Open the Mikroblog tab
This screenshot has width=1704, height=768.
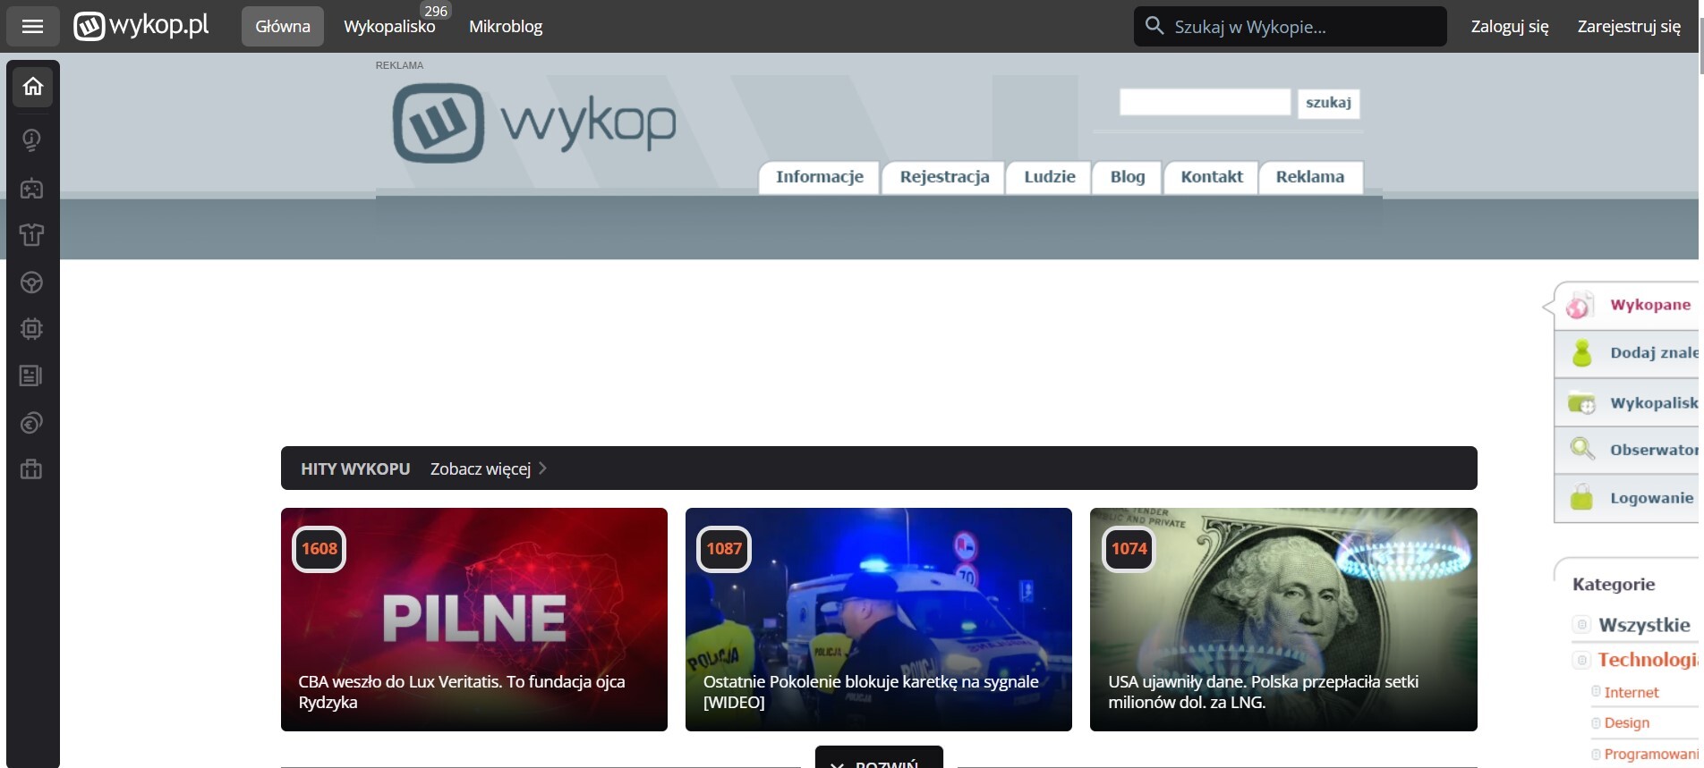point(506,27)
